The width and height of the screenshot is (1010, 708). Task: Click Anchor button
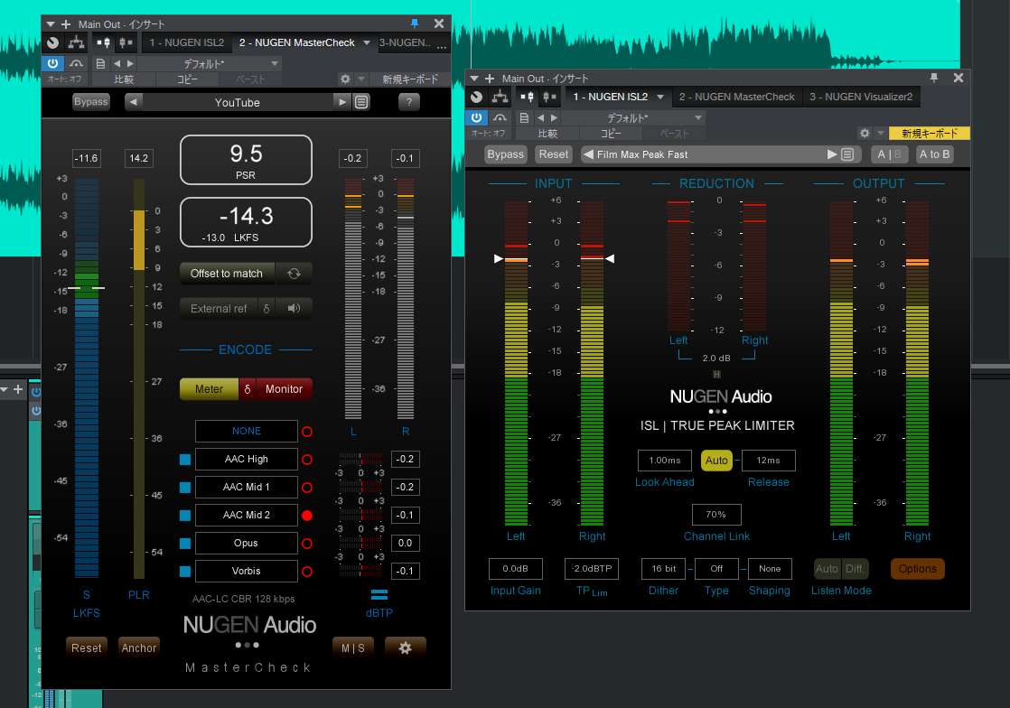coord(139,647)
